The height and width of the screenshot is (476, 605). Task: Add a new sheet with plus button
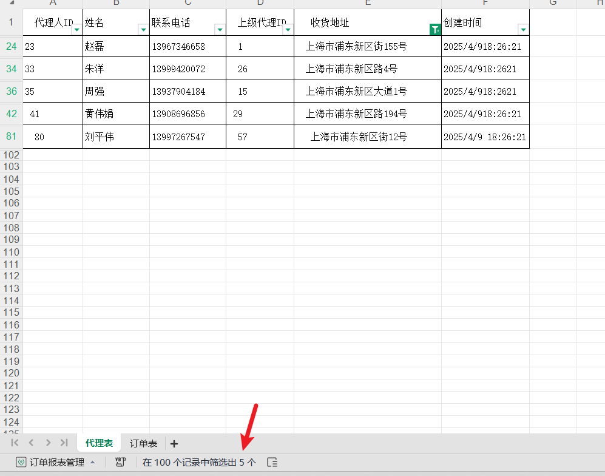[x=174, y=444]
